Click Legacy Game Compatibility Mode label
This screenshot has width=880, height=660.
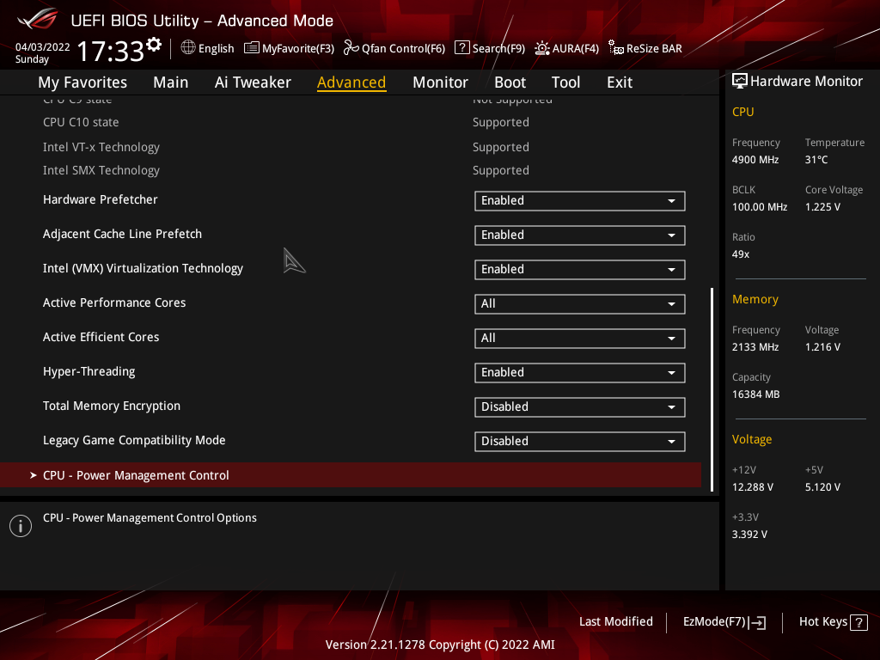(134, 441)
